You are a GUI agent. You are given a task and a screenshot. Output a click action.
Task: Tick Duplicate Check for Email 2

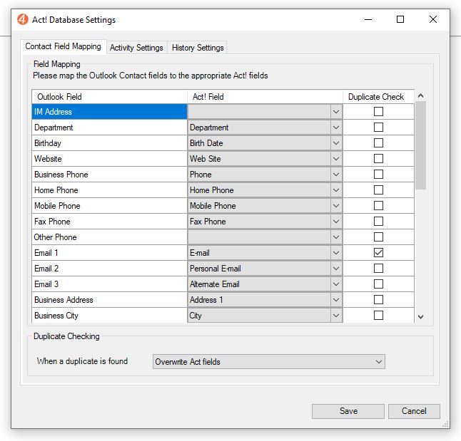click(378, 268)
